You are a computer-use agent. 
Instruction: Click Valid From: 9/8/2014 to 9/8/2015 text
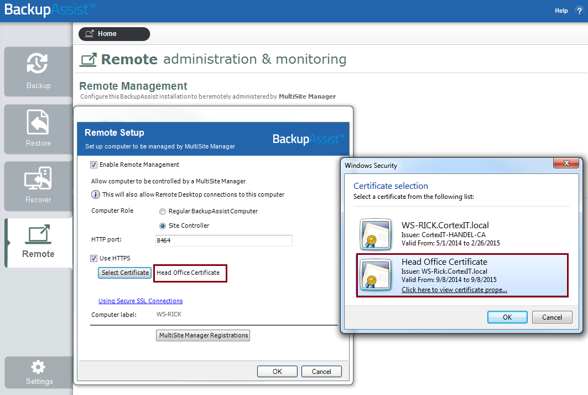pos(449,280)
